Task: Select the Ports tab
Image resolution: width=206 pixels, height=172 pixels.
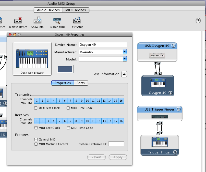Action: [x=81, y=83]
